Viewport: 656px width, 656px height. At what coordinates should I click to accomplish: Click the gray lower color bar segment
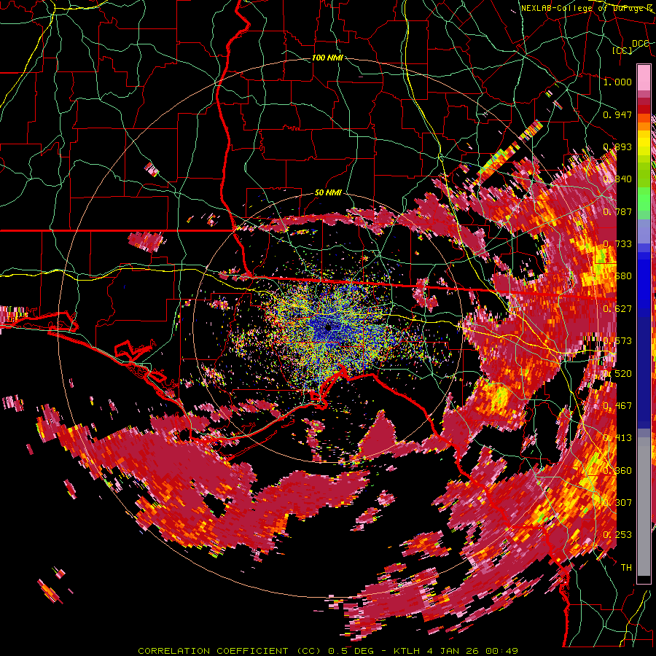[644, 507]
